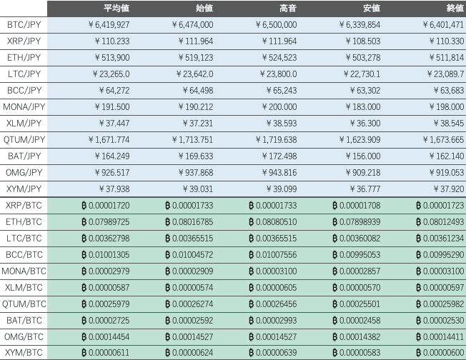Click XRP/BTC low cell 0.00001708
Image resolution: width=466 pixels, height=360 pixels.
tap(357, 205)
